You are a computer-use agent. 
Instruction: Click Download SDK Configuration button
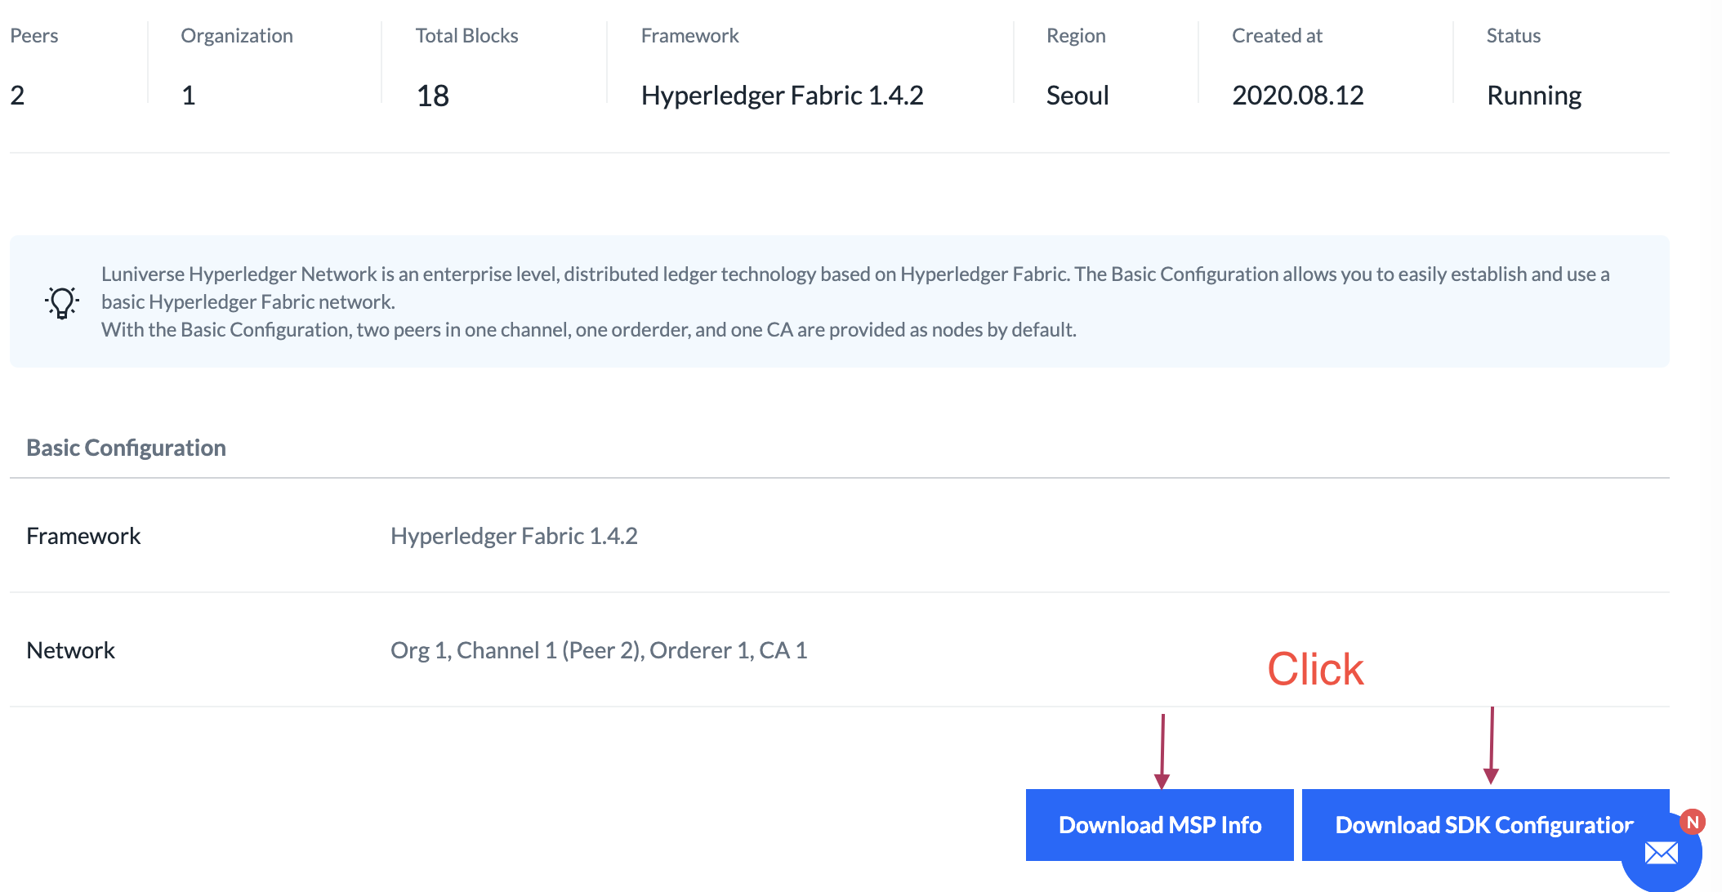click(x=1484, y=824)
